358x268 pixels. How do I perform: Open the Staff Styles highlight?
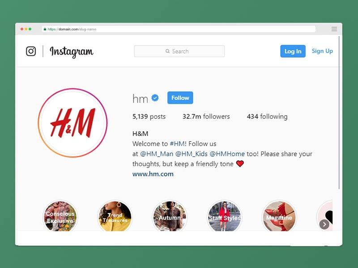point(225,216)
